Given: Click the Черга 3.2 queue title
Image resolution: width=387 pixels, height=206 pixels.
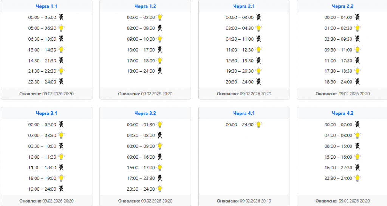Looking at the screenshot, I should coord(145,113).
